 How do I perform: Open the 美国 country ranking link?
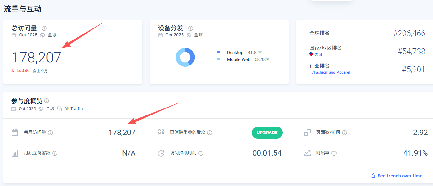318,54
